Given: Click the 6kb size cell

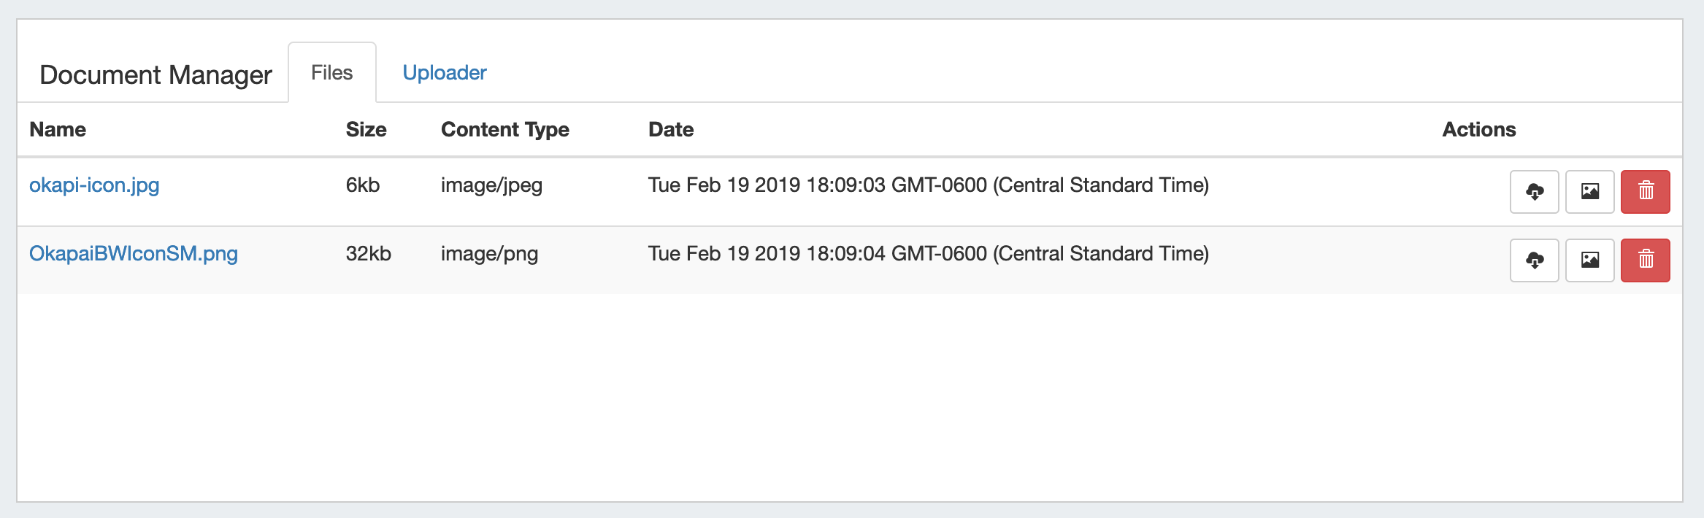Looking at the screenshot, I should click(363, 185).
